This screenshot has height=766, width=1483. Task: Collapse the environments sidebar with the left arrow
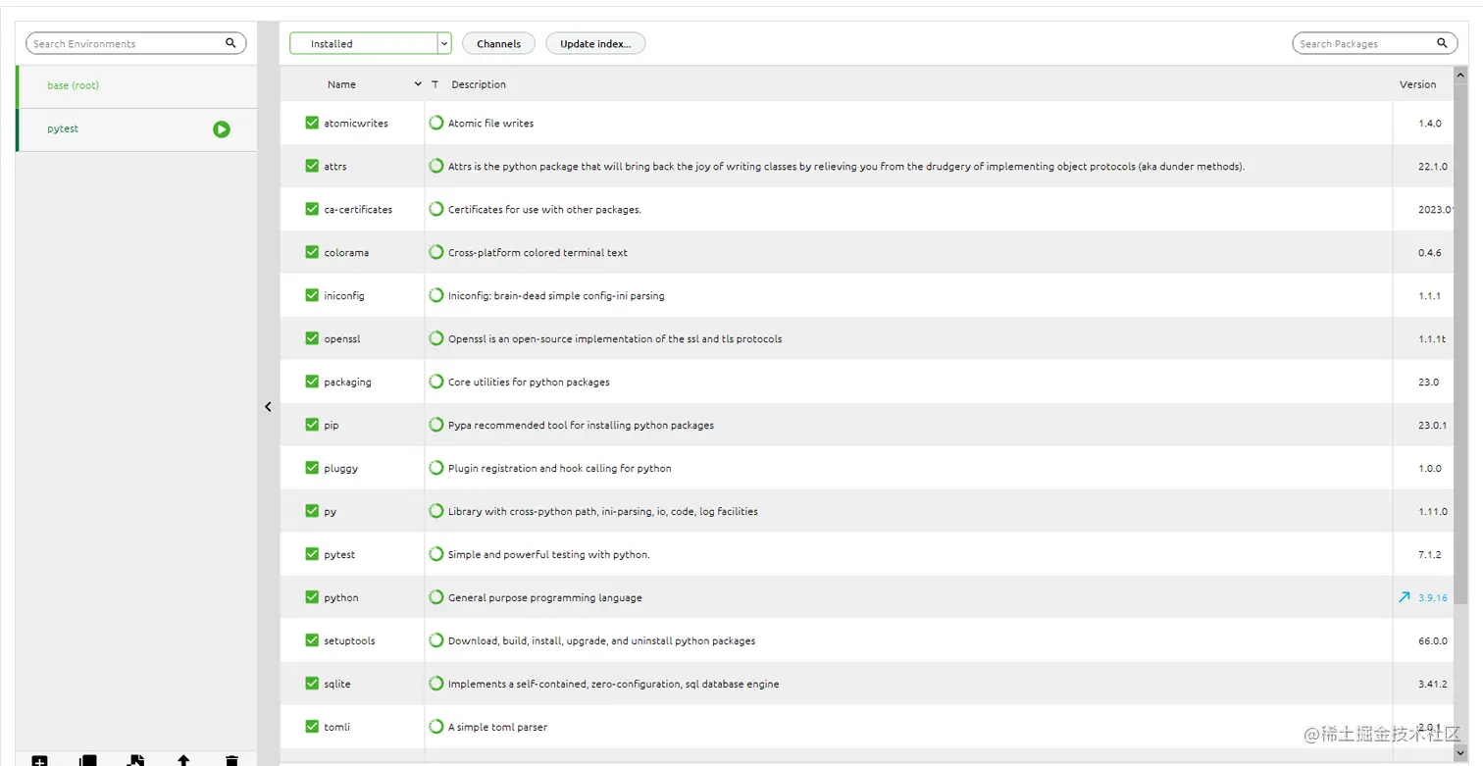click(268, 407)
